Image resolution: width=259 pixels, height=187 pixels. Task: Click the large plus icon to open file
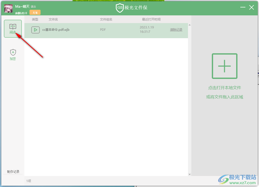pos(224,66)
